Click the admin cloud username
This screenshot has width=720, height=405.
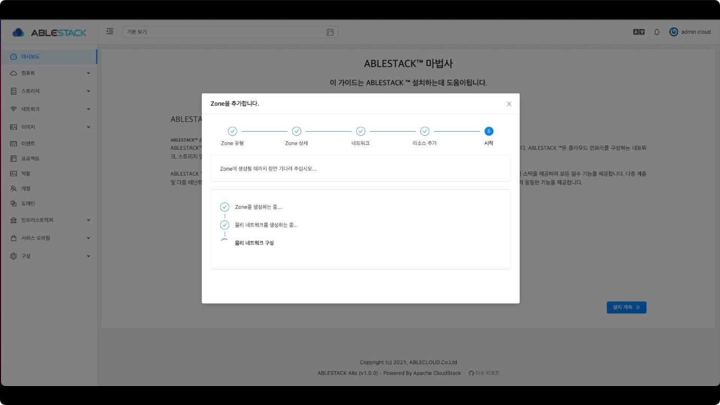coord(696,32)
